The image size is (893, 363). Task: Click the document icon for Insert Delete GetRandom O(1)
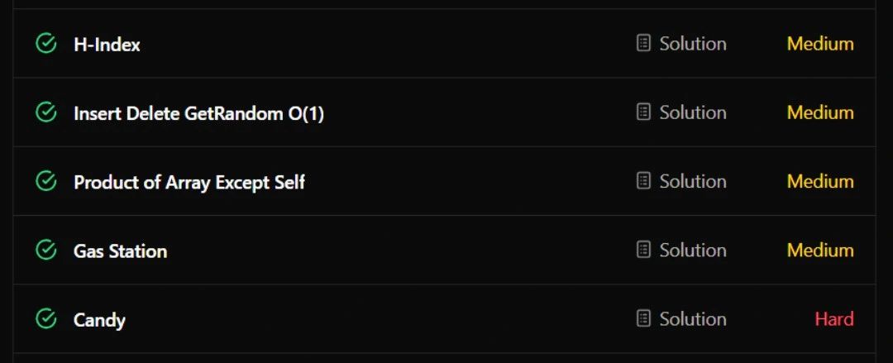643,112
